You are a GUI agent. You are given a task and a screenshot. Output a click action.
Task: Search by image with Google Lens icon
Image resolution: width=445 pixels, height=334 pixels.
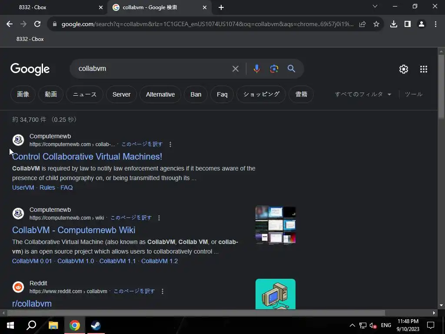(x=274, y=69)
